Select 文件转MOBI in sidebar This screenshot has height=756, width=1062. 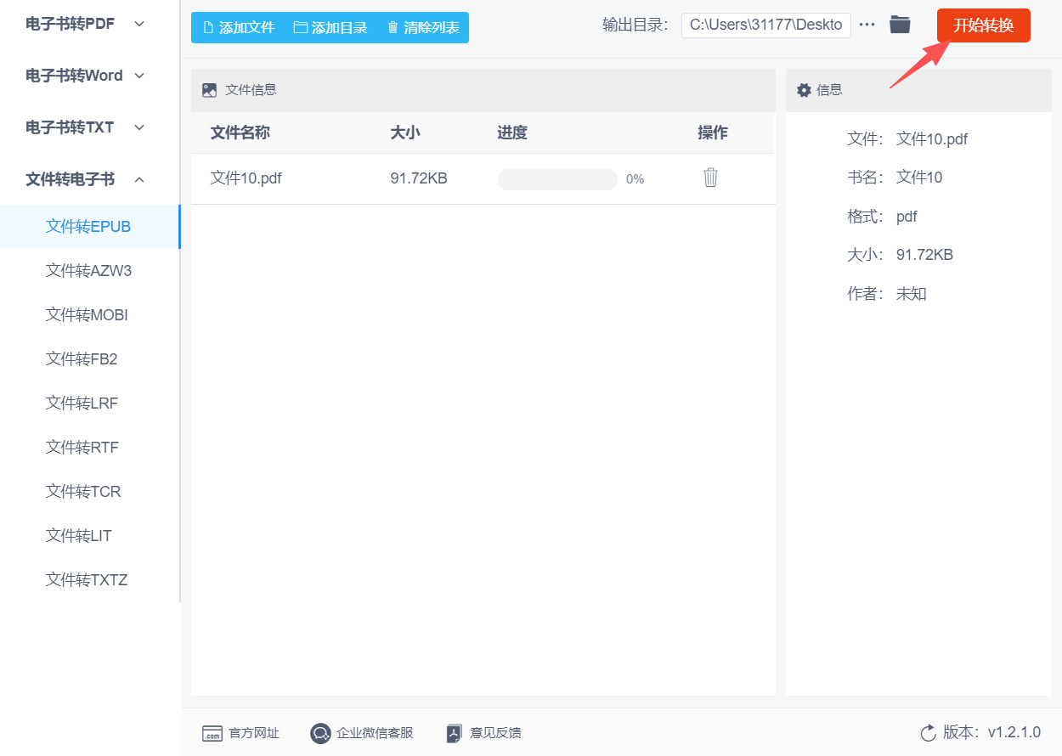coord(90,315)
